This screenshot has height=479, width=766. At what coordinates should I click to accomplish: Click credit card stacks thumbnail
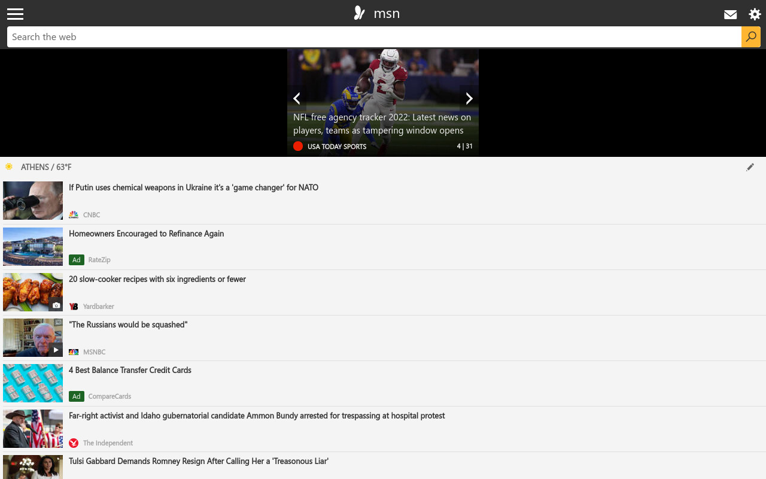pos(33,383)
